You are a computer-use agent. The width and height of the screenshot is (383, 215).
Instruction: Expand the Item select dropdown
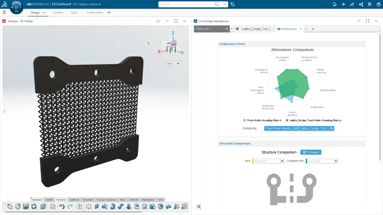(x=269, y=161)
